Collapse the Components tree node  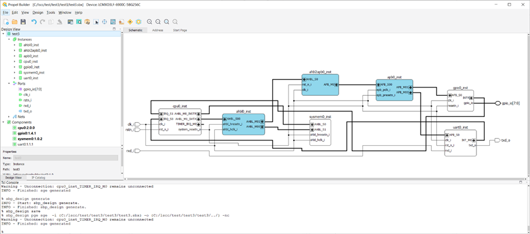point(3,122)
